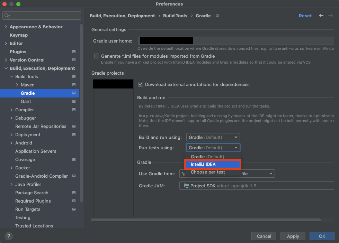Click the horizontal scrollbar at bottom

pos(206,220)
